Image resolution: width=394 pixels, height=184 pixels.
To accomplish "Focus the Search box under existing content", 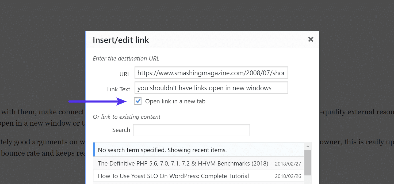I will [x=191, y=130].
